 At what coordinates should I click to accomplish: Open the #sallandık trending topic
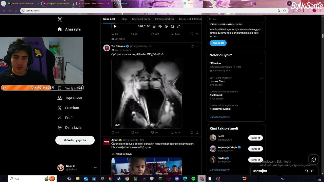pos(216,95)
